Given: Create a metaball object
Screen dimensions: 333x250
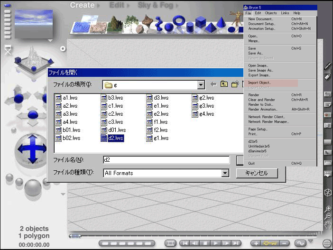Looking at the screenshot, I should (159, 23).
